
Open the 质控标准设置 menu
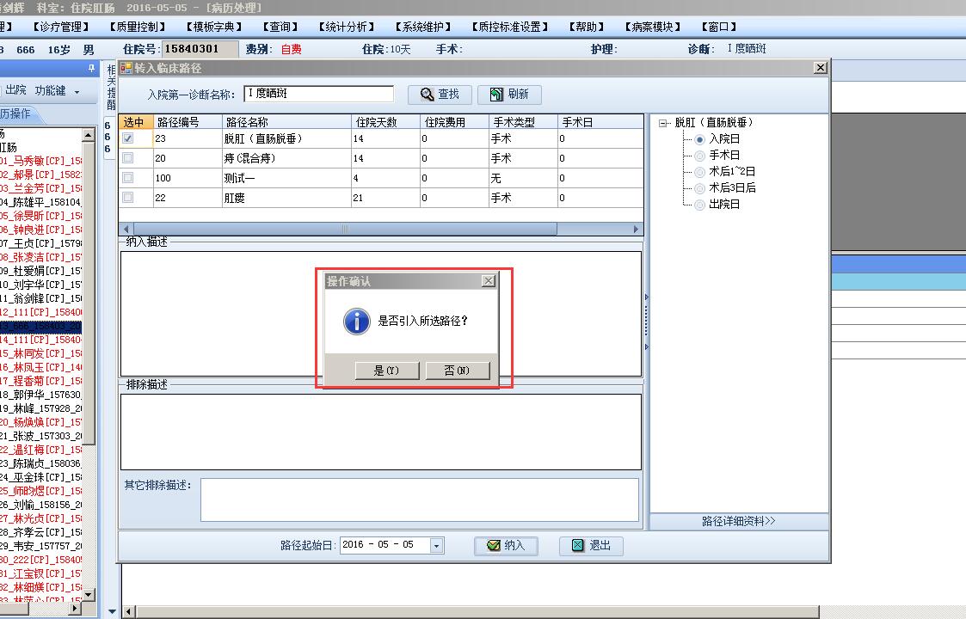(x=510, y=28)
